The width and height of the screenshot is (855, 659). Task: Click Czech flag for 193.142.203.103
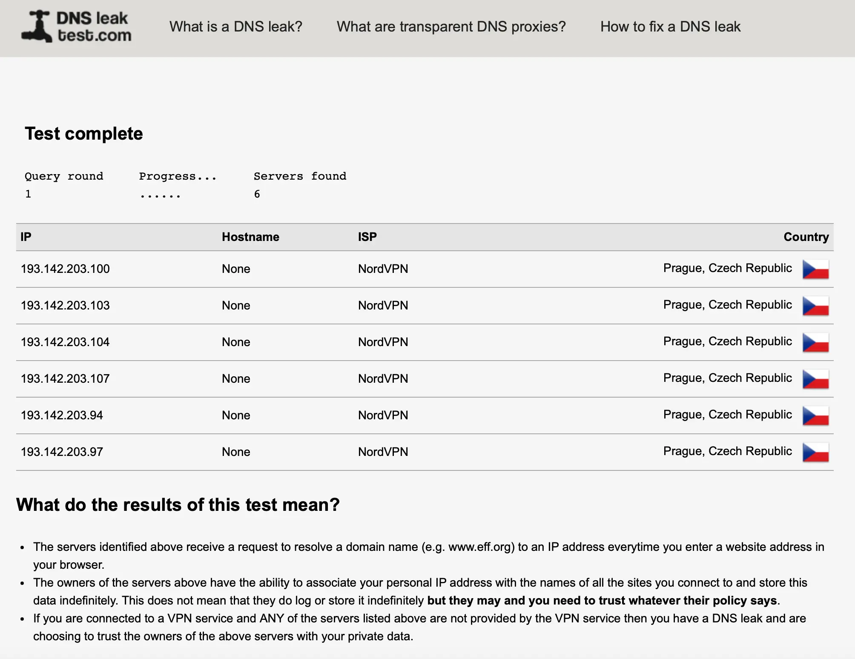pos(815,306)
